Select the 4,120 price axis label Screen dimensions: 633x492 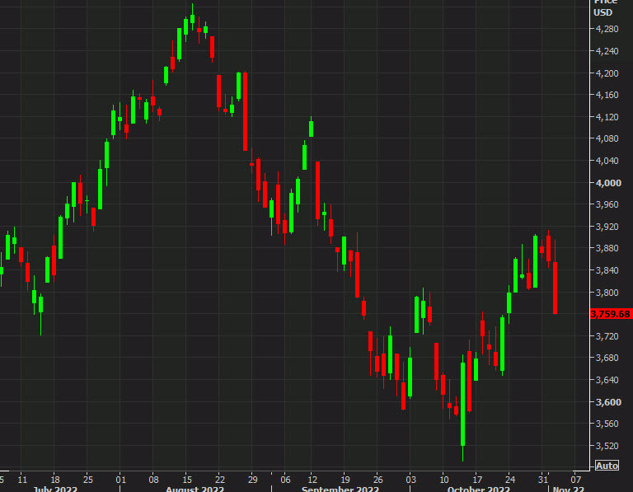coord(607,117)
